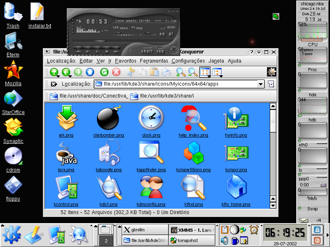Select the clanbomber.png bomb icon

tap(108, 121)
